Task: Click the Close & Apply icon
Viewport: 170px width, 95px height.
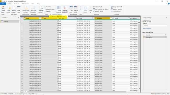Action: coord(3,8)
